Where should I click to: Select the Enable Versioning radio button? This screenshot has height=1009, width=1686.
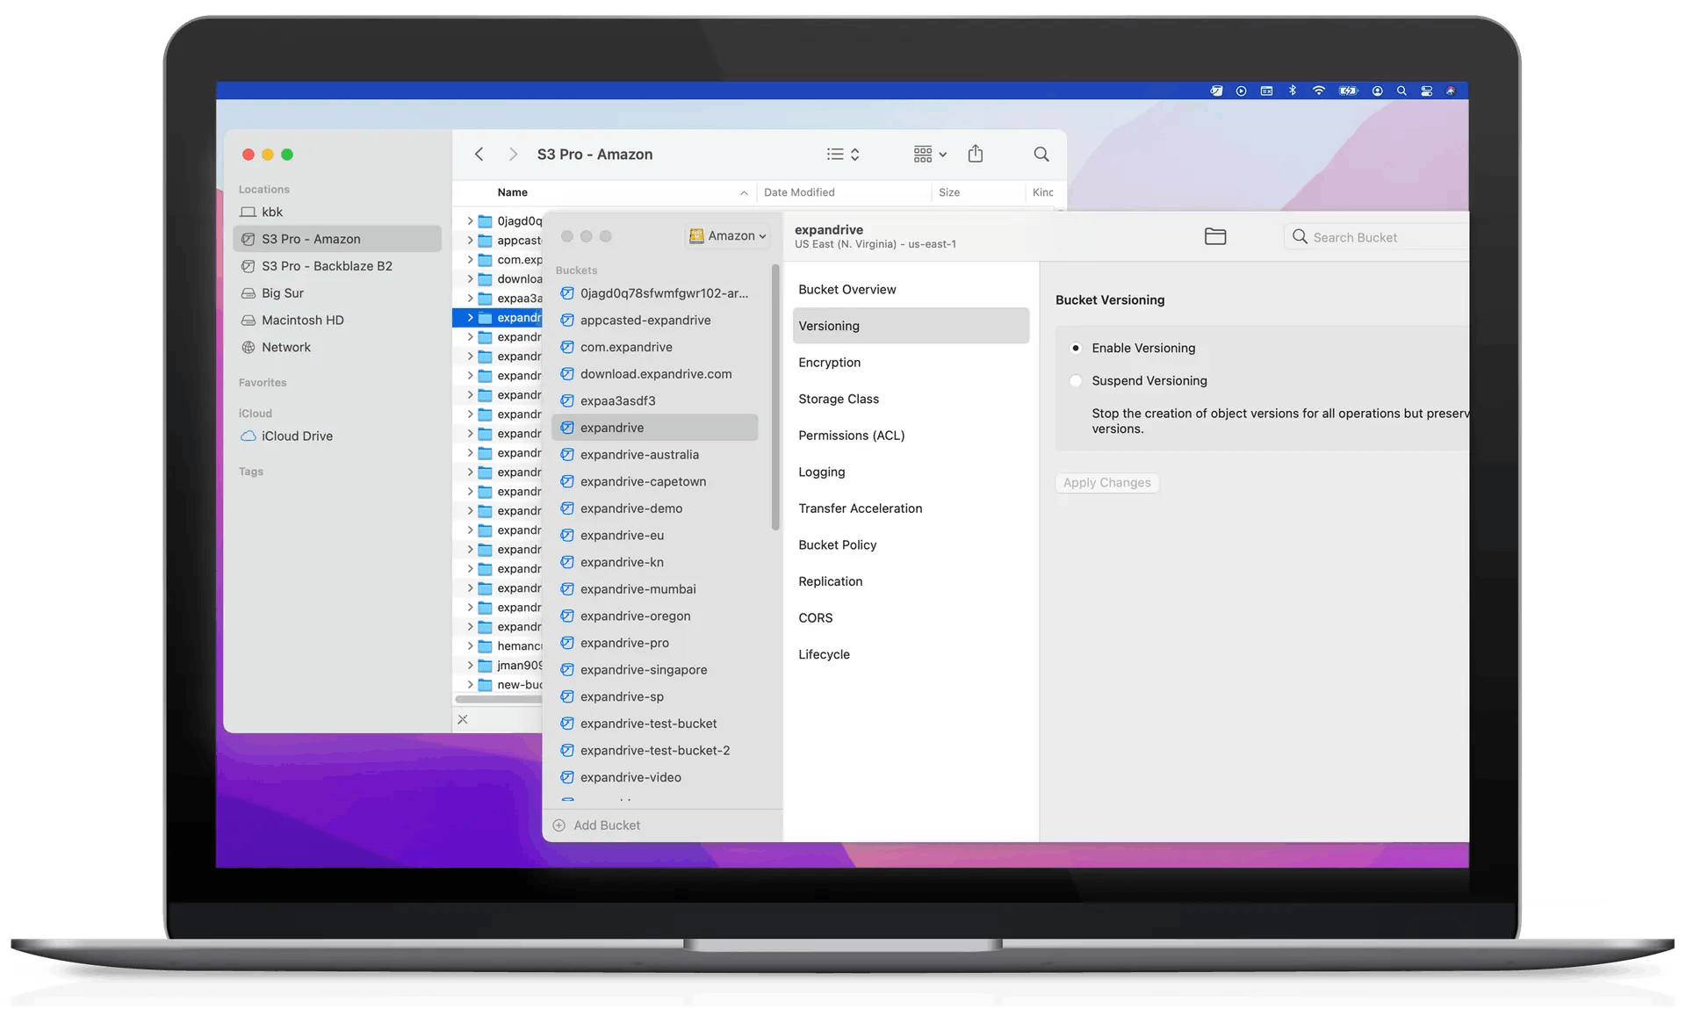(1076, 348)
